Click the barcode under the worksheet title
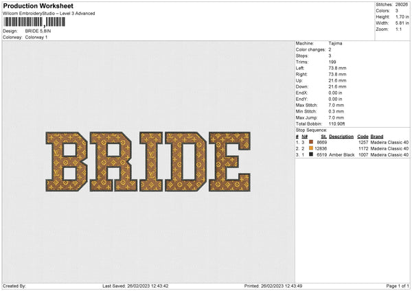The height and width of the screenshot is (291, 412). 34,22
